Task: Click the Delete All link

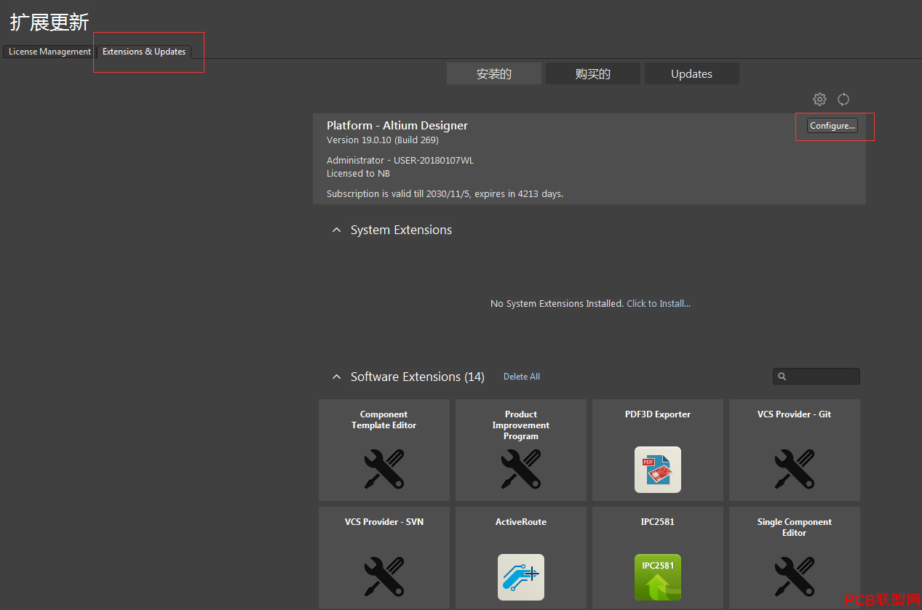Action: coord(522,377)
